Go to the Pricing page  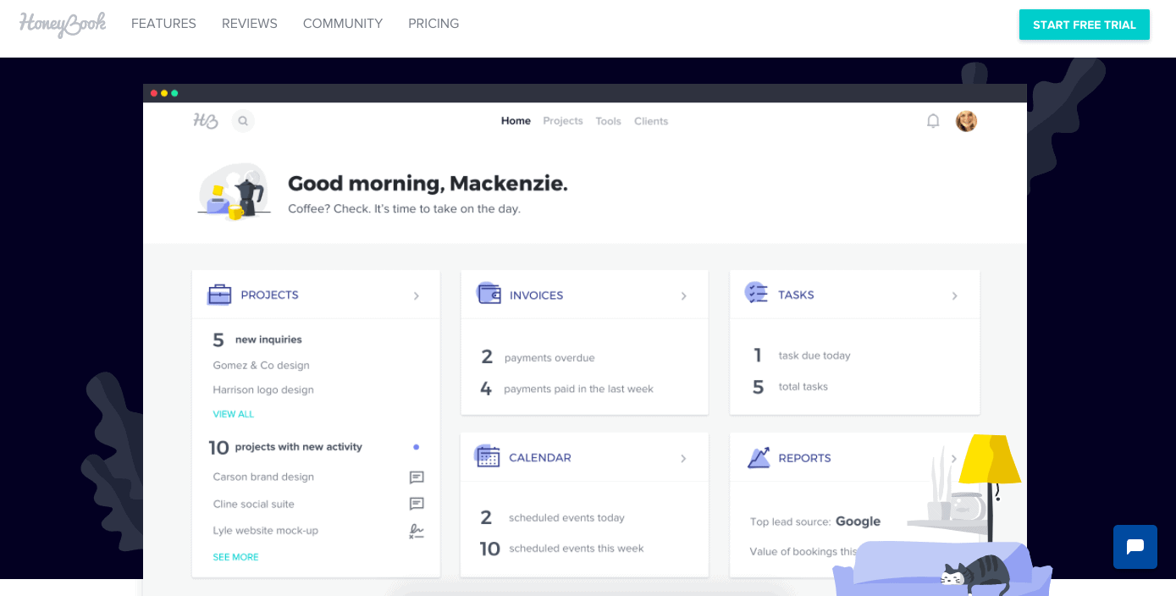tap(433, 24)
